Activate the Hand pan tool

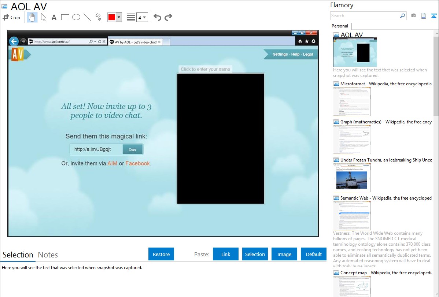click(32, 17)
